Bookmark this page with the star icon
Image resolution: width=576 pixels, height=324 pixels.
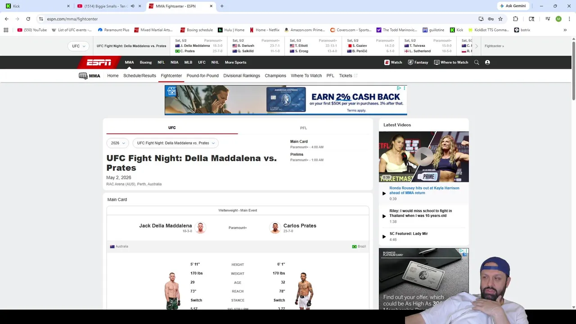[x=500, y=19]
